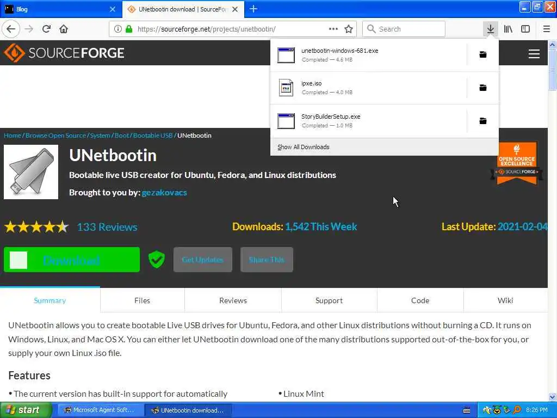Switch to the Reviews tab

coord(233,300)
